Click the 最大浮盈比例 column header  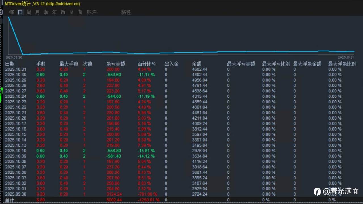pos(342,64)
